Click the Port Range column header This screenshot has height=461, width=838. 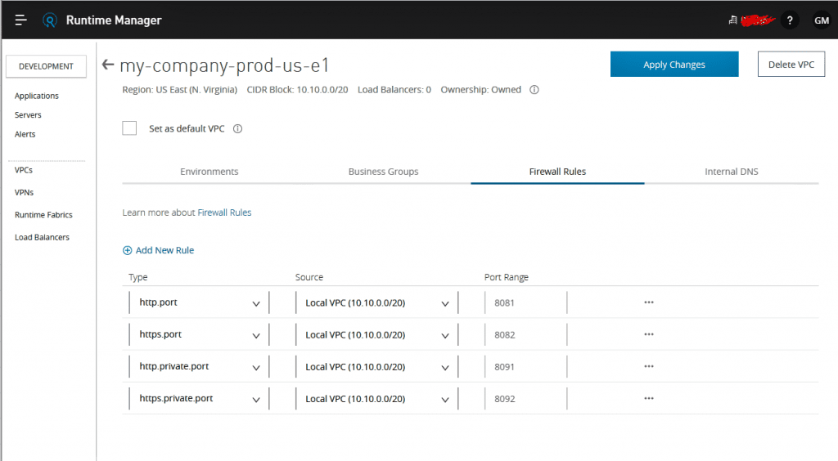(506, 277)
